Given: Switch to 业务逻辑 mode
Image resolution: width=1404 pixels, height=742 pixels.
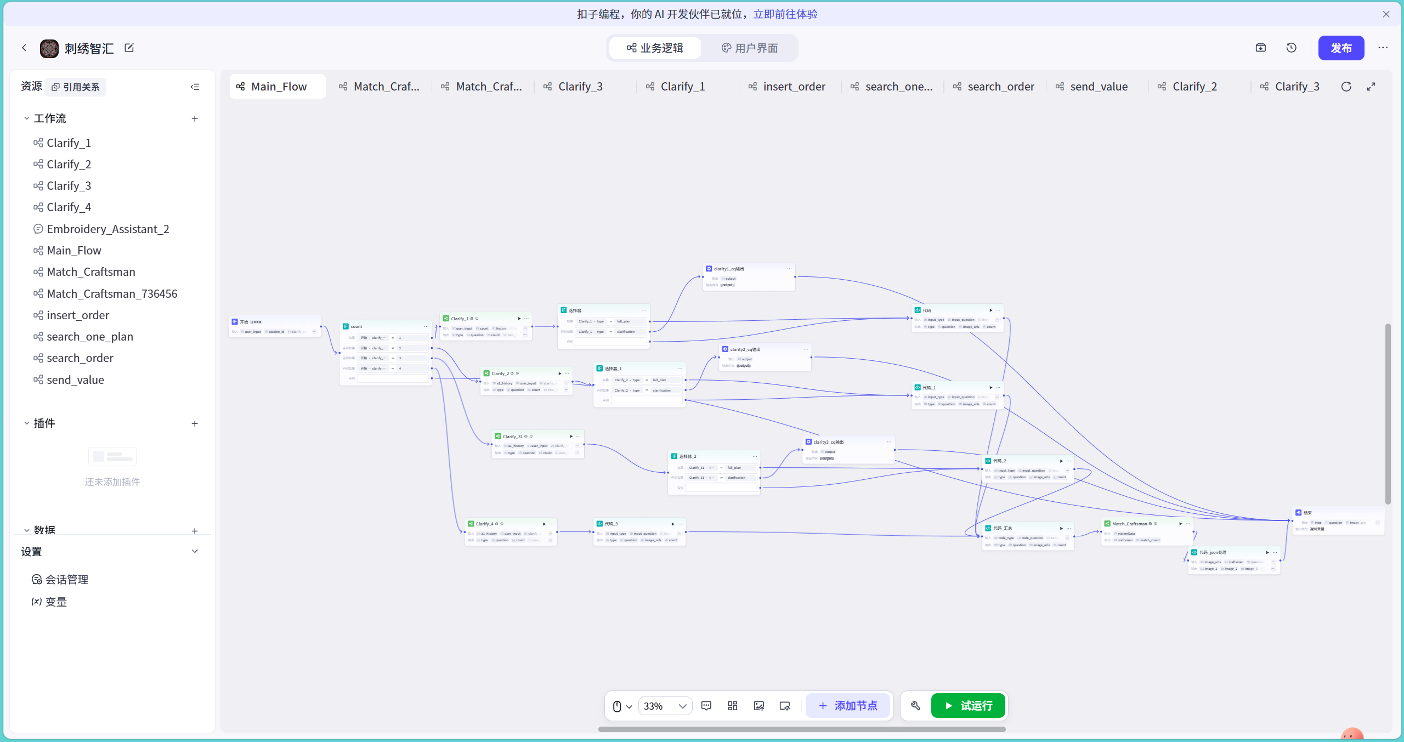Looking at the screenshot, I should (x=655, y=48).
